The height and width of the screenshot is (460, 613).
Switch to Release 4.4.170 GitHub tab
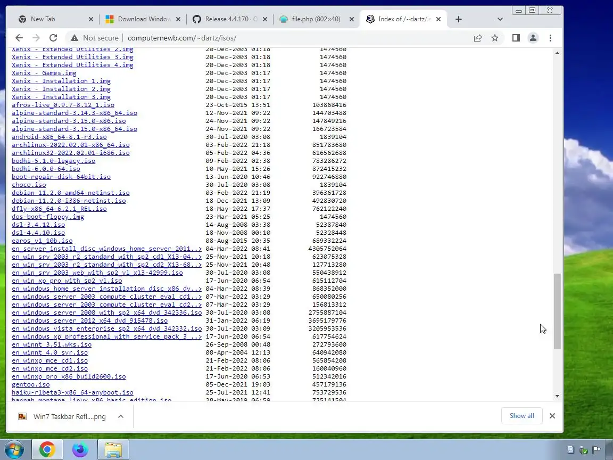(230, 19)
